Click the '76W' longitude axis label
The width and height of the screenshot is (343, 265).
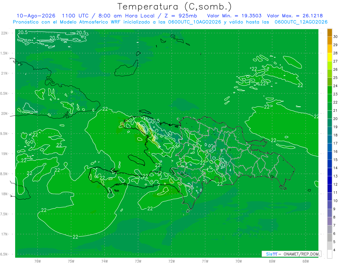[37, 261]
